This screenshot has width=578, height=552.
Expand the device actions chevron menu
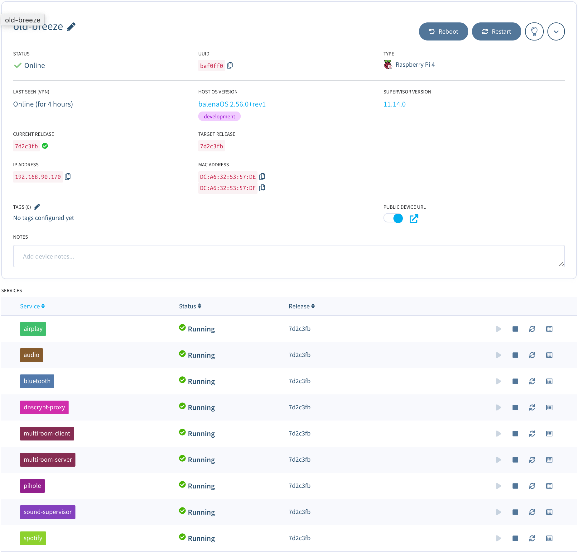point(556,31)
